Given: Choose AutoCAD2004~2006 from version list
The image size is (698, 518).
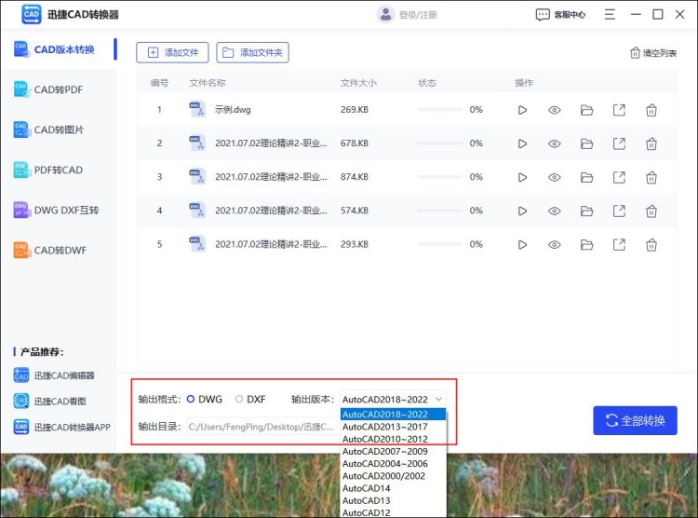Looking at the screenshot, I should 393,464.
